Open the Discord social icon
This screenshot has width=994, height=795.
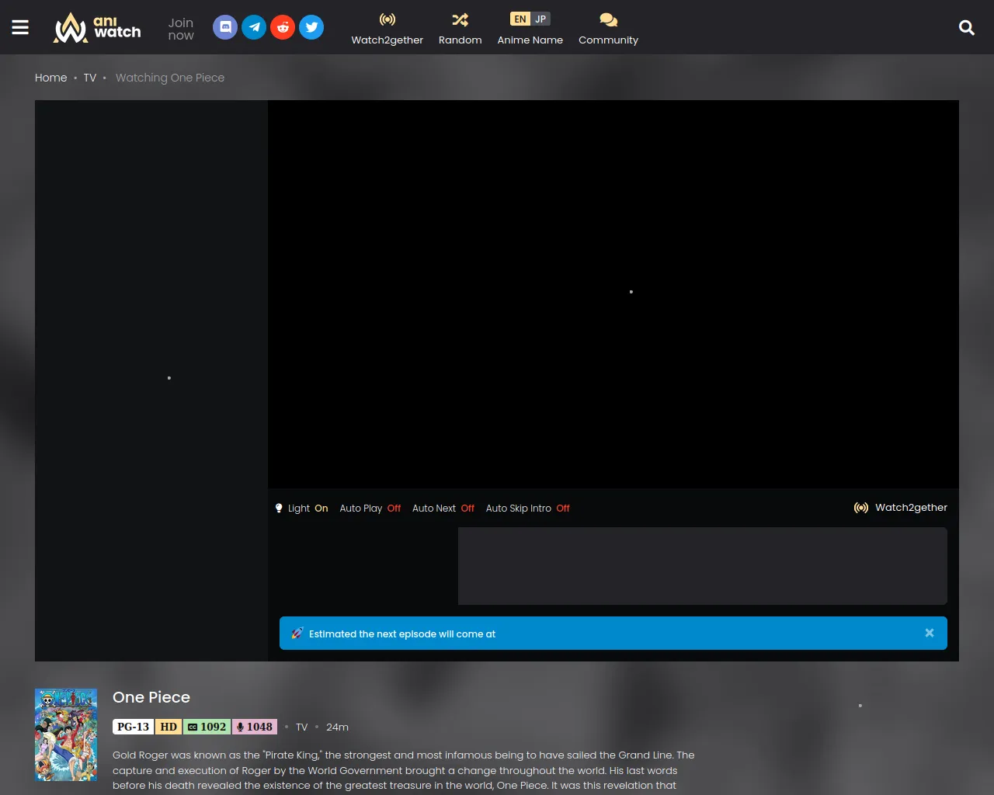[x=225, y=27]
